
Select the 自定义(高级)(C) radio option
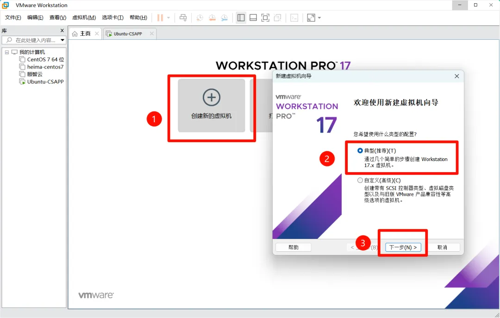360,180
